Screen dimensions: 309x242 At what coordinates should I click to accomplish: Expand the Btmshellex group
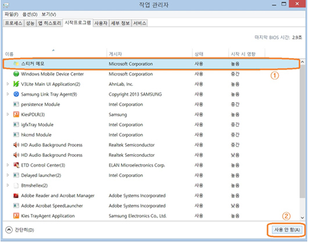[8, 185]
